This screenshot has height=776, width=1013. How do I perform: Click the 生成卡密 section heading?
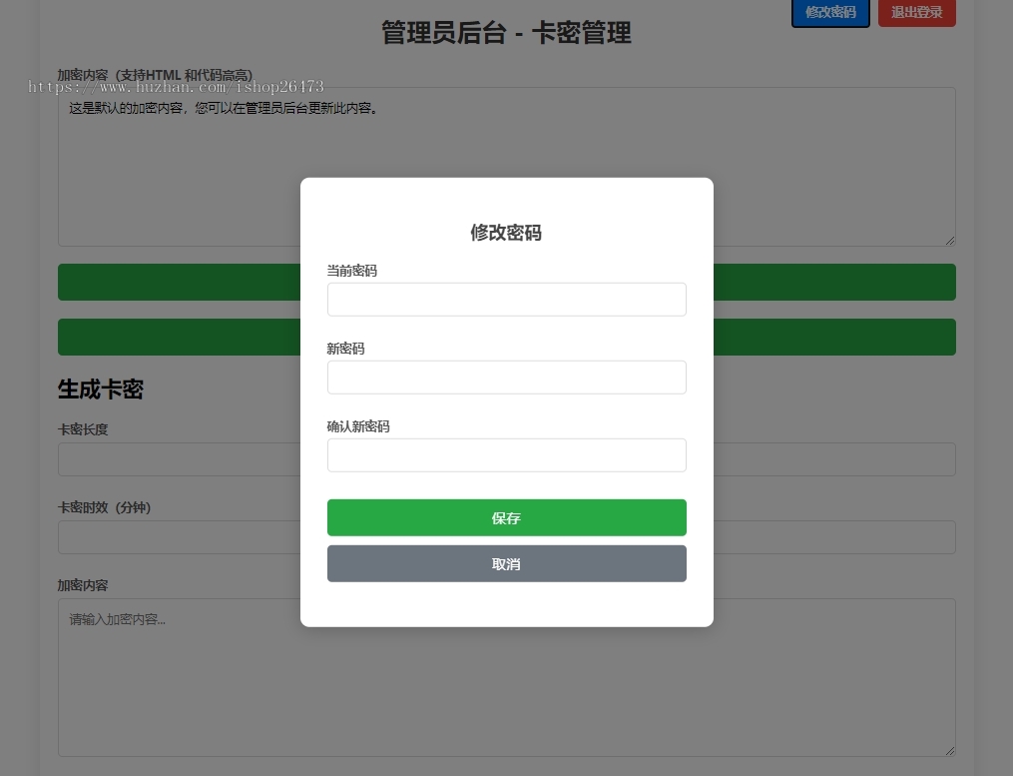(x=101, y=389)
